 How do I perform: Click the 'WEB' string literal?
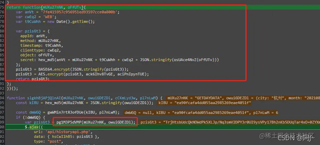pos(48,17)
